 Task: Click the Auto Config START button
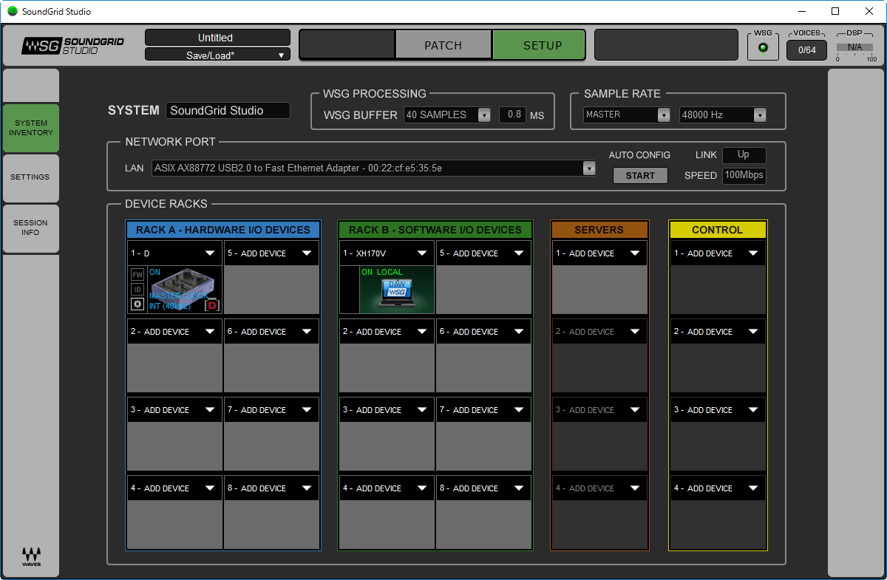point(640,176)
